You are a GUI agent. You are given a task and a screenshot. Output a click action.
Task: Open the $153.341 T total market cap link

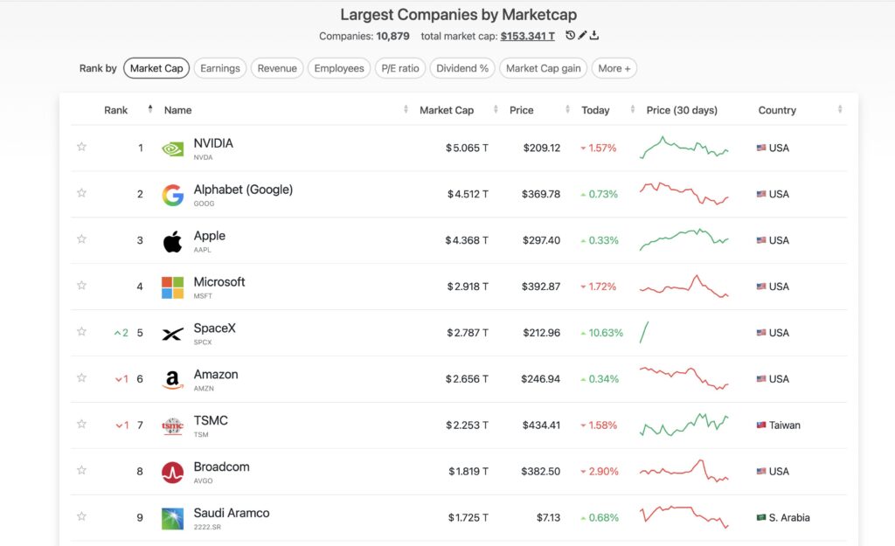[x=527, y=36]
